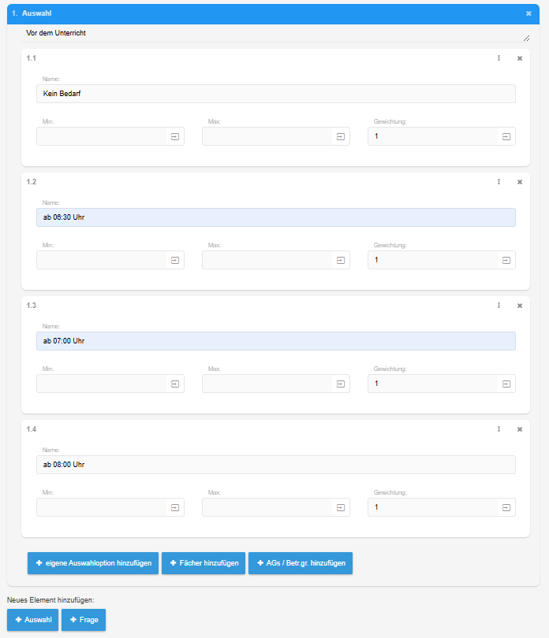Add a new Auswahl element
The height and width of the screenshot is (638, 549).
[32, 620]
